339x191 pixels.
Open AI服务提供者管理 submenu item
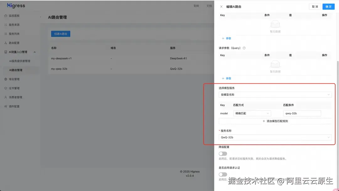[x=20, y=61]
